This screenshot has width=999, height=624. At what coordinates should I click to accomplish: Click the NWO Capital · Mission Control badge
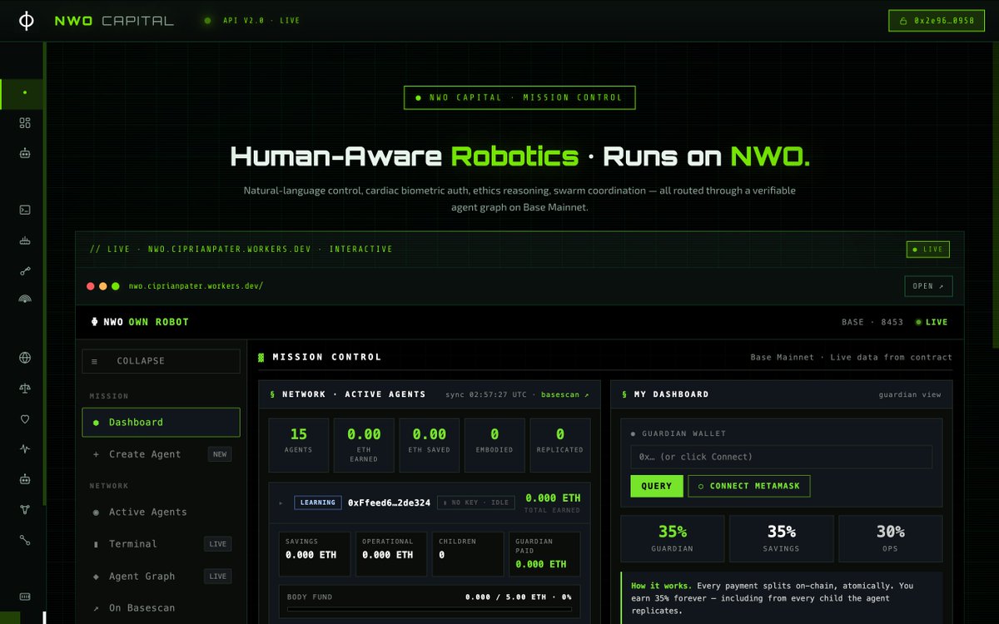click(519, 97)
